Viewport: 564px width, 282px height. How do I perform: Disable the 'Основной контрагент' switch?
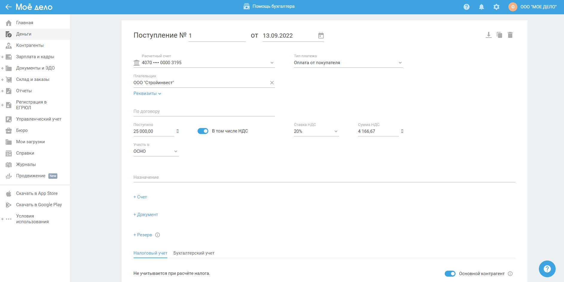coord(450,274)
